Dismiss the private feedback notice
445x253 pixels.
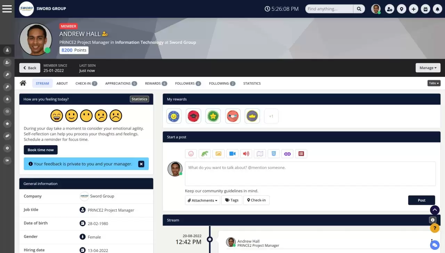pos(141,164)
